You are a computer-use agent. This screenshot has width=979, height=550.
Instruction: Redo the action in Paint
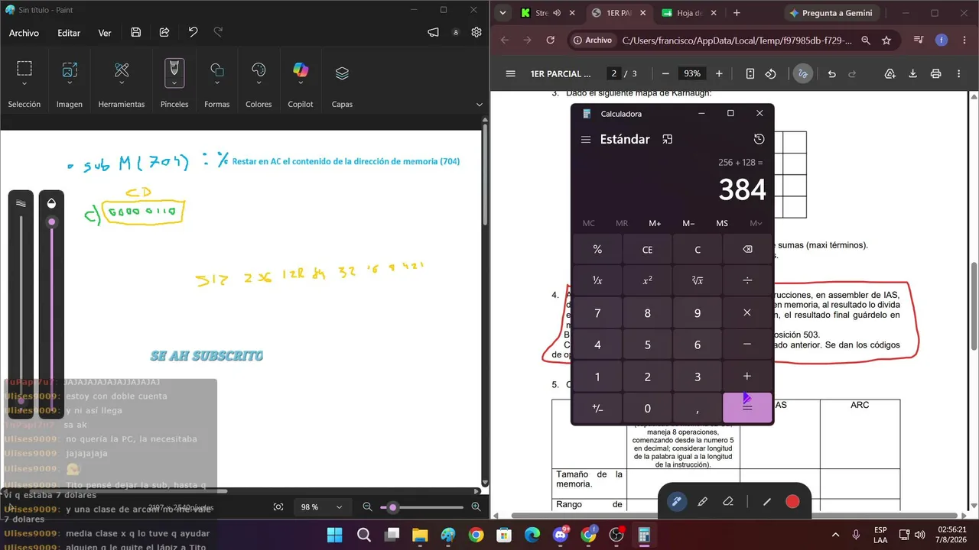coord(219,32)
